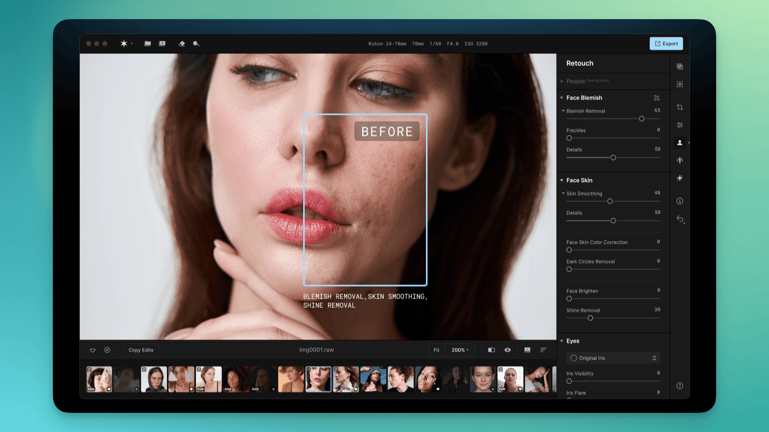Viewport: 769px width, 432px height.
Task: Select the eraser tool in top toolbar
Action: [182, 44]
